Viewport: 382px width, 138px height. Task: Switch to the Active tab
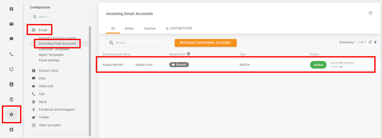click(x=129, y=28)
